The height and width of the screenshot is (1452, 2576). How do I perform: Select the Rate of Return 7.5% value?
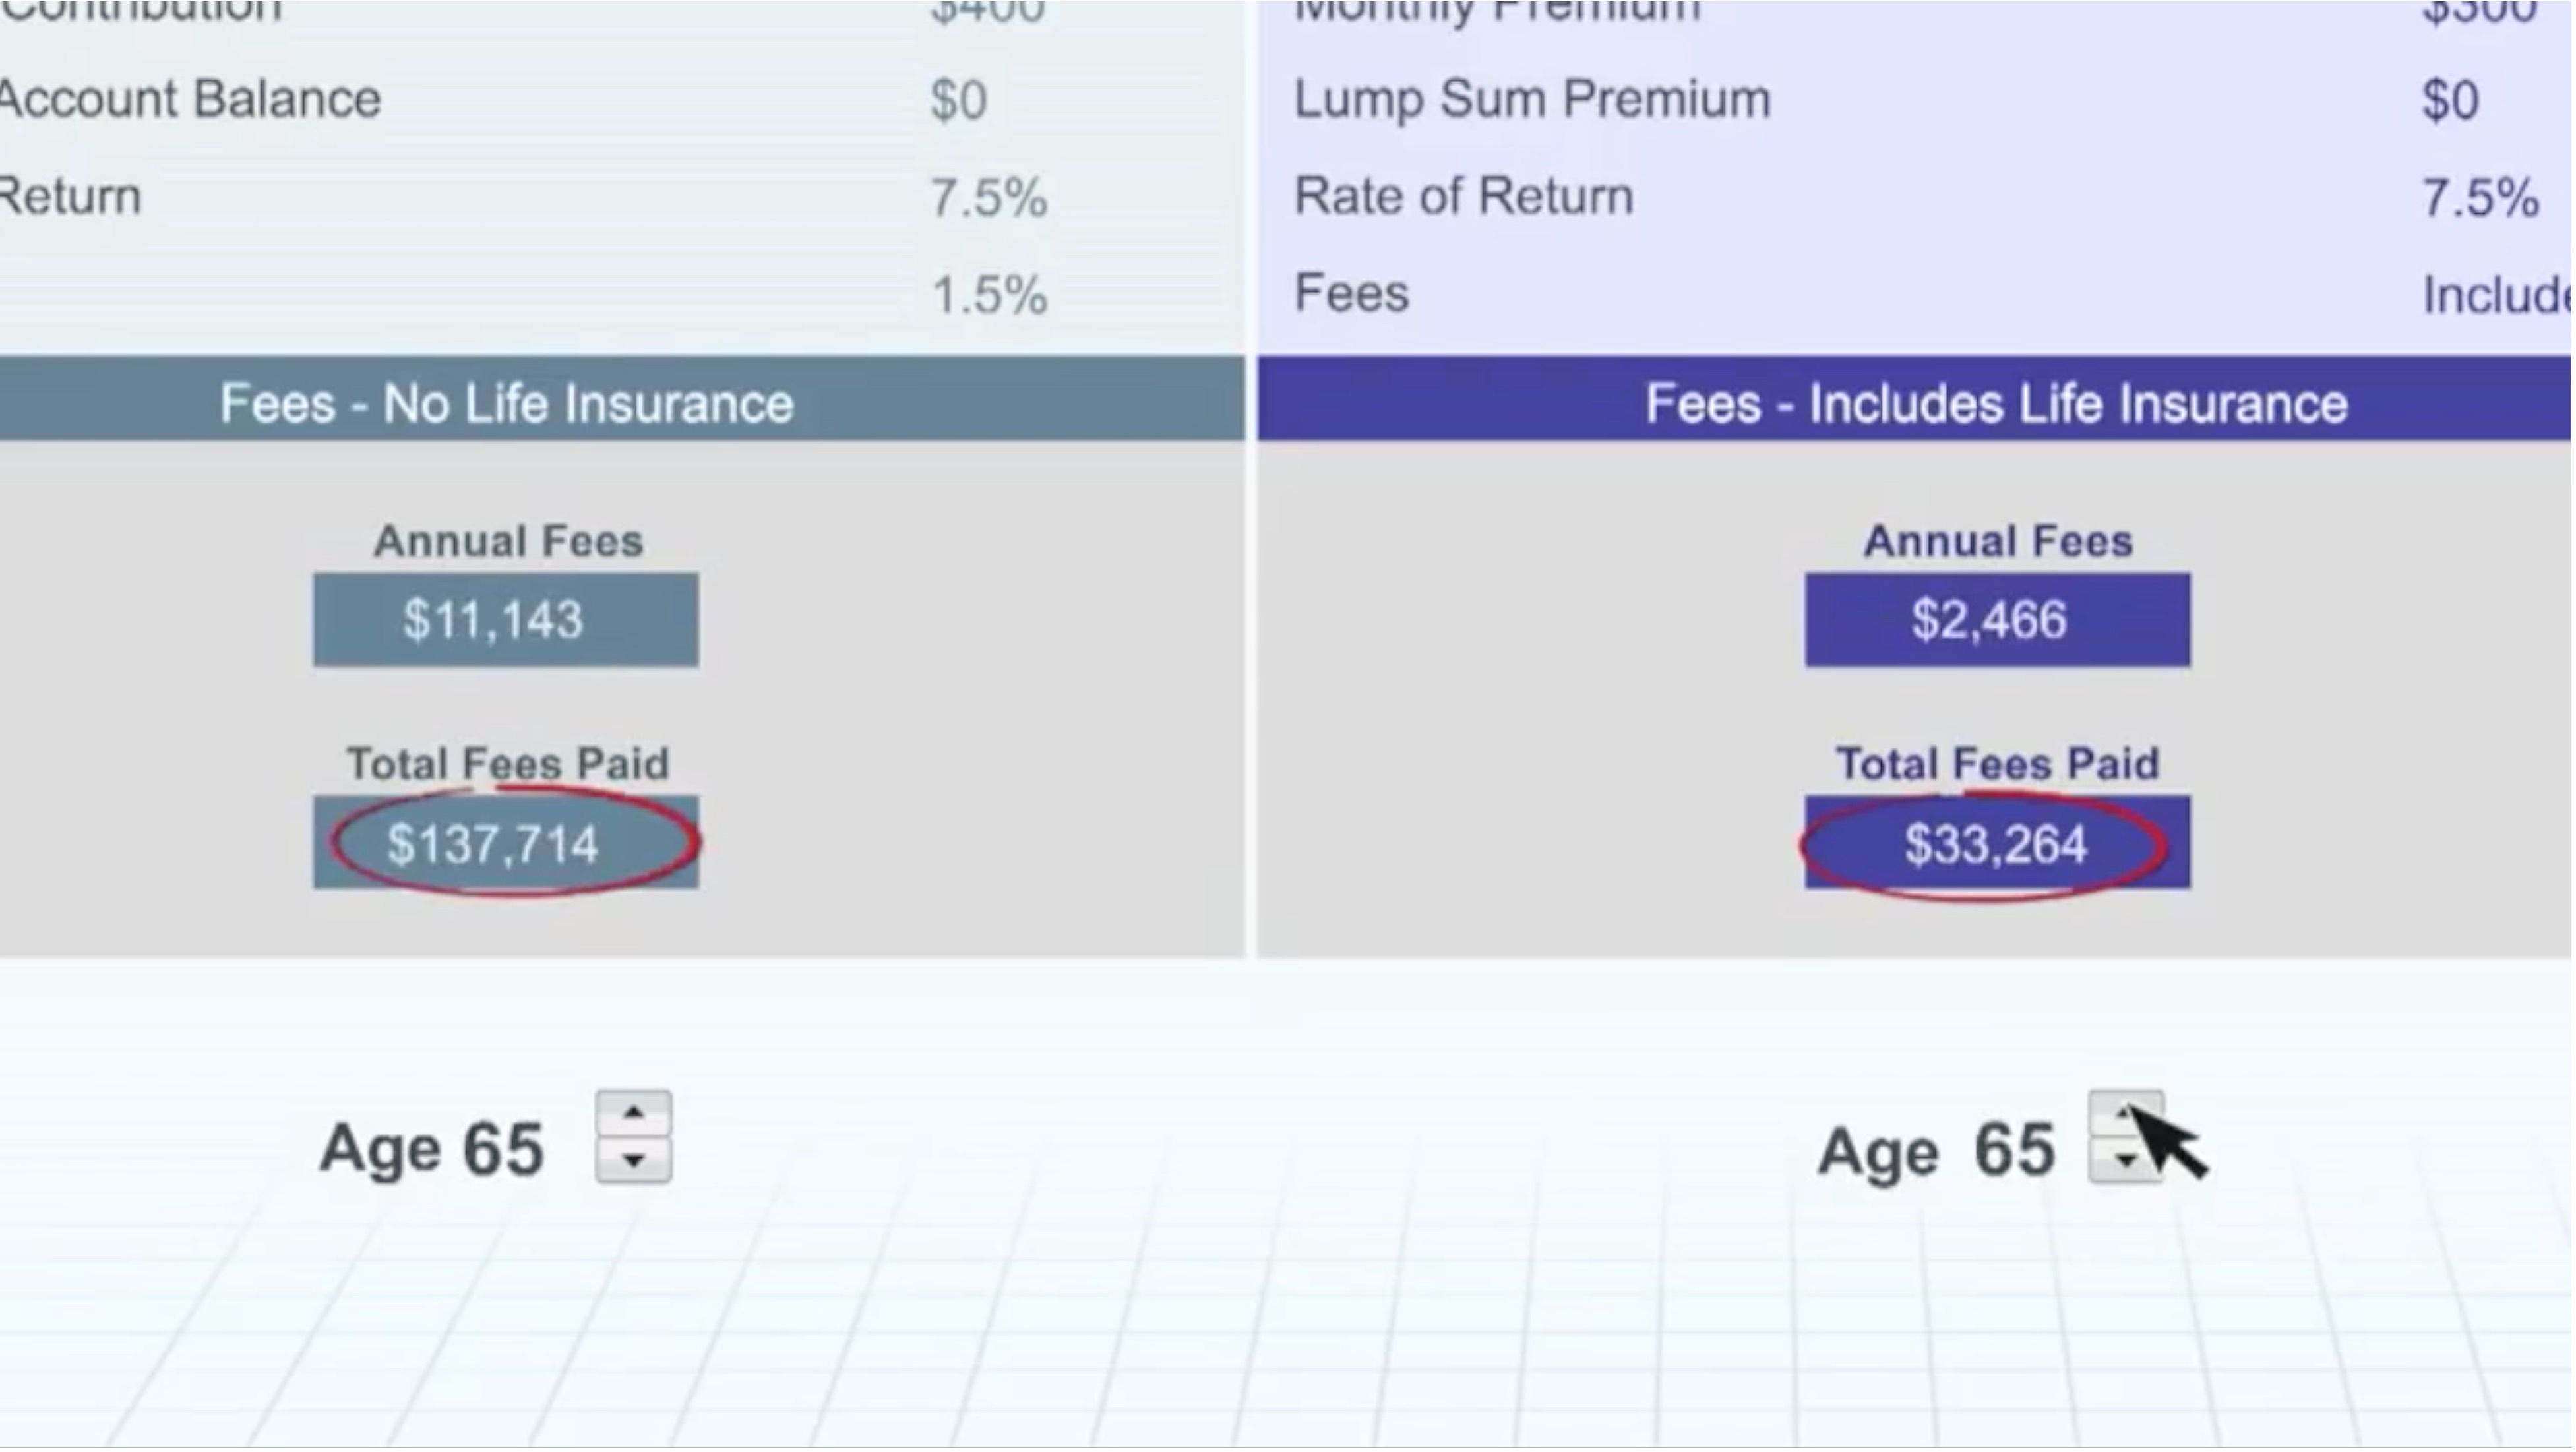point(2479,197)
